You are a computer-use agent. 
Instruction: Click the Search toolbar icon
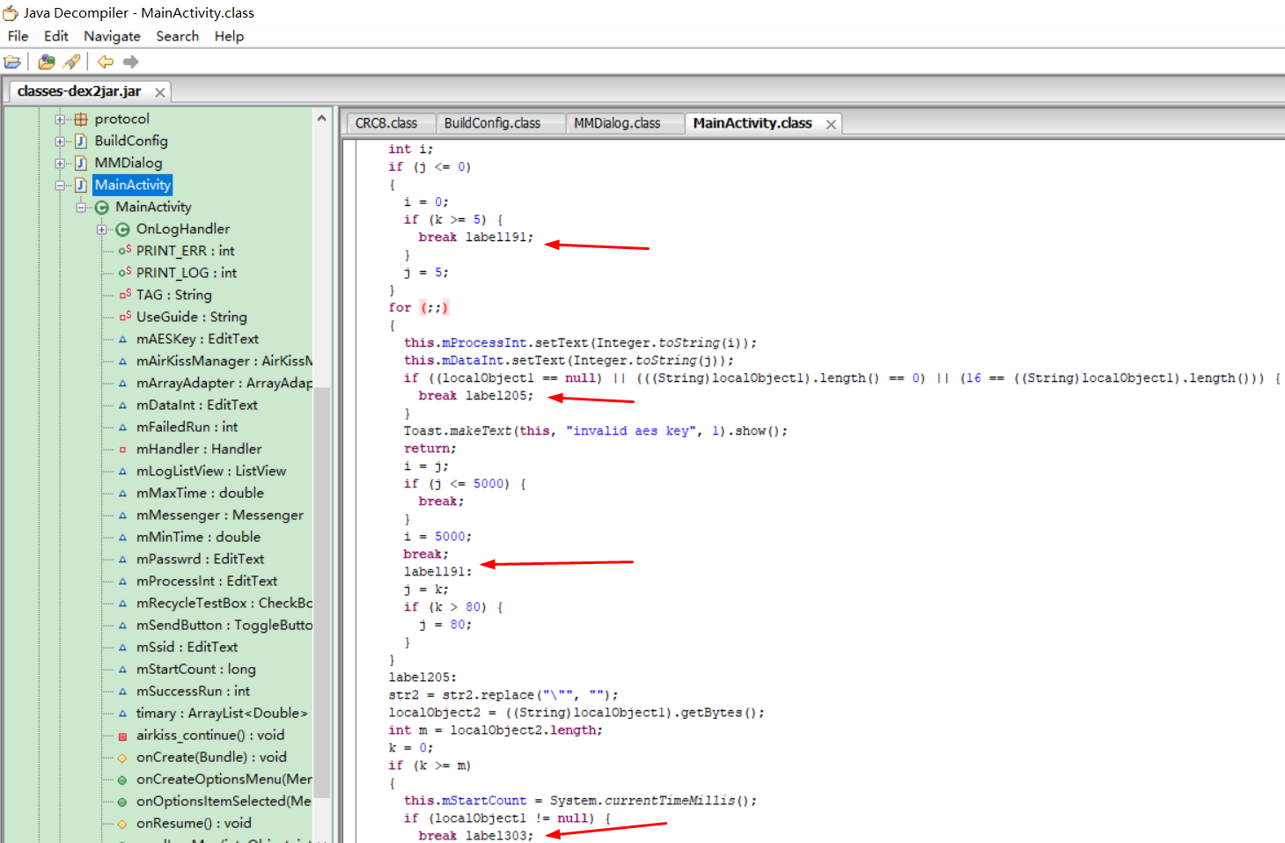tap(72, 62)
